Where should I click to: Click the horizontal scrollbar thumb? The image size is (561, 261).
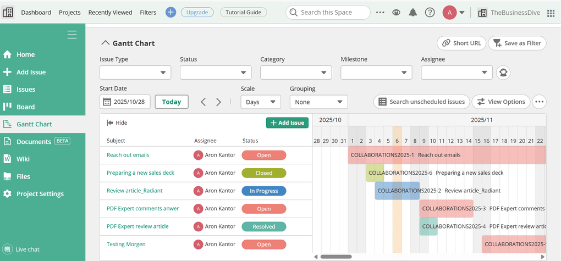pos(336,257)
